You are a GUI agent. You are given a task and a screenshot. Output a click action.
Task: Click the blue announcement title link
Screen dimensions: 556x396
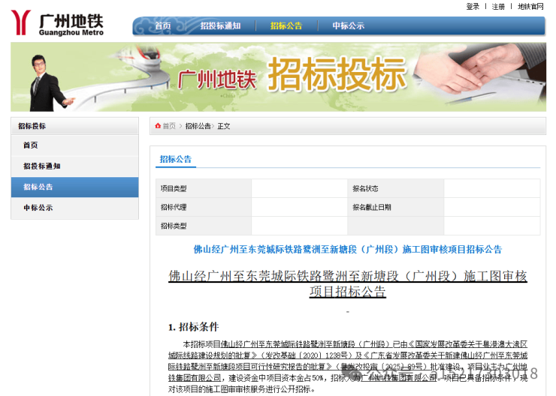pos(347,250)
